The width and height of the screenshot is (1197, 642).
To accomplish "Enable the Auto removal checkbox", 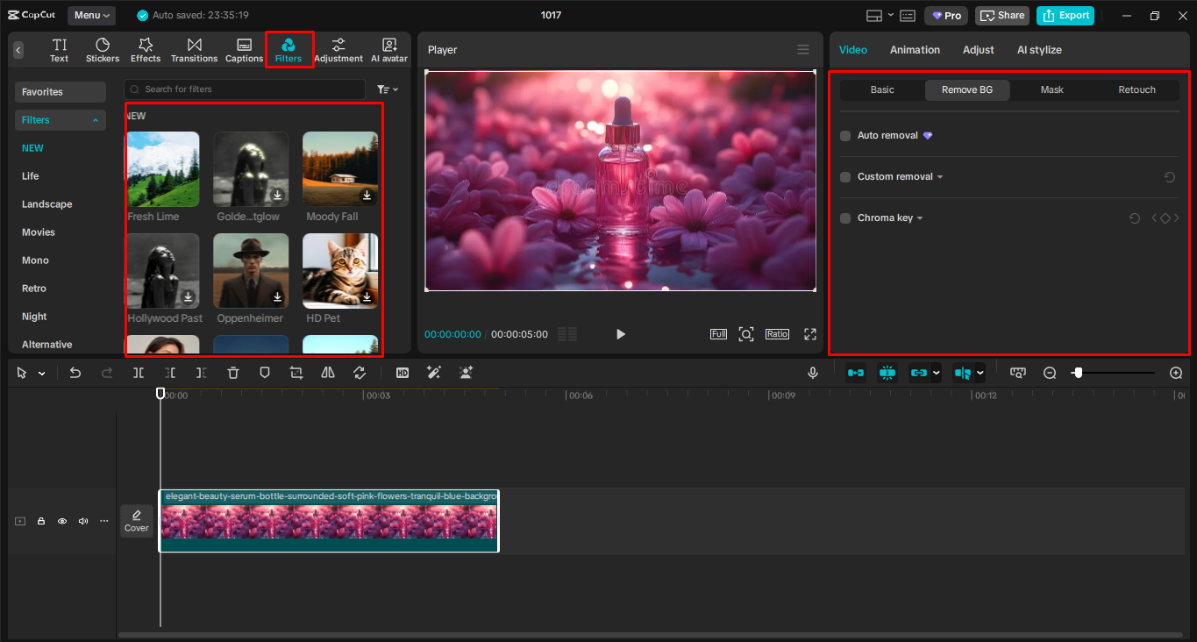I will 844,135.
